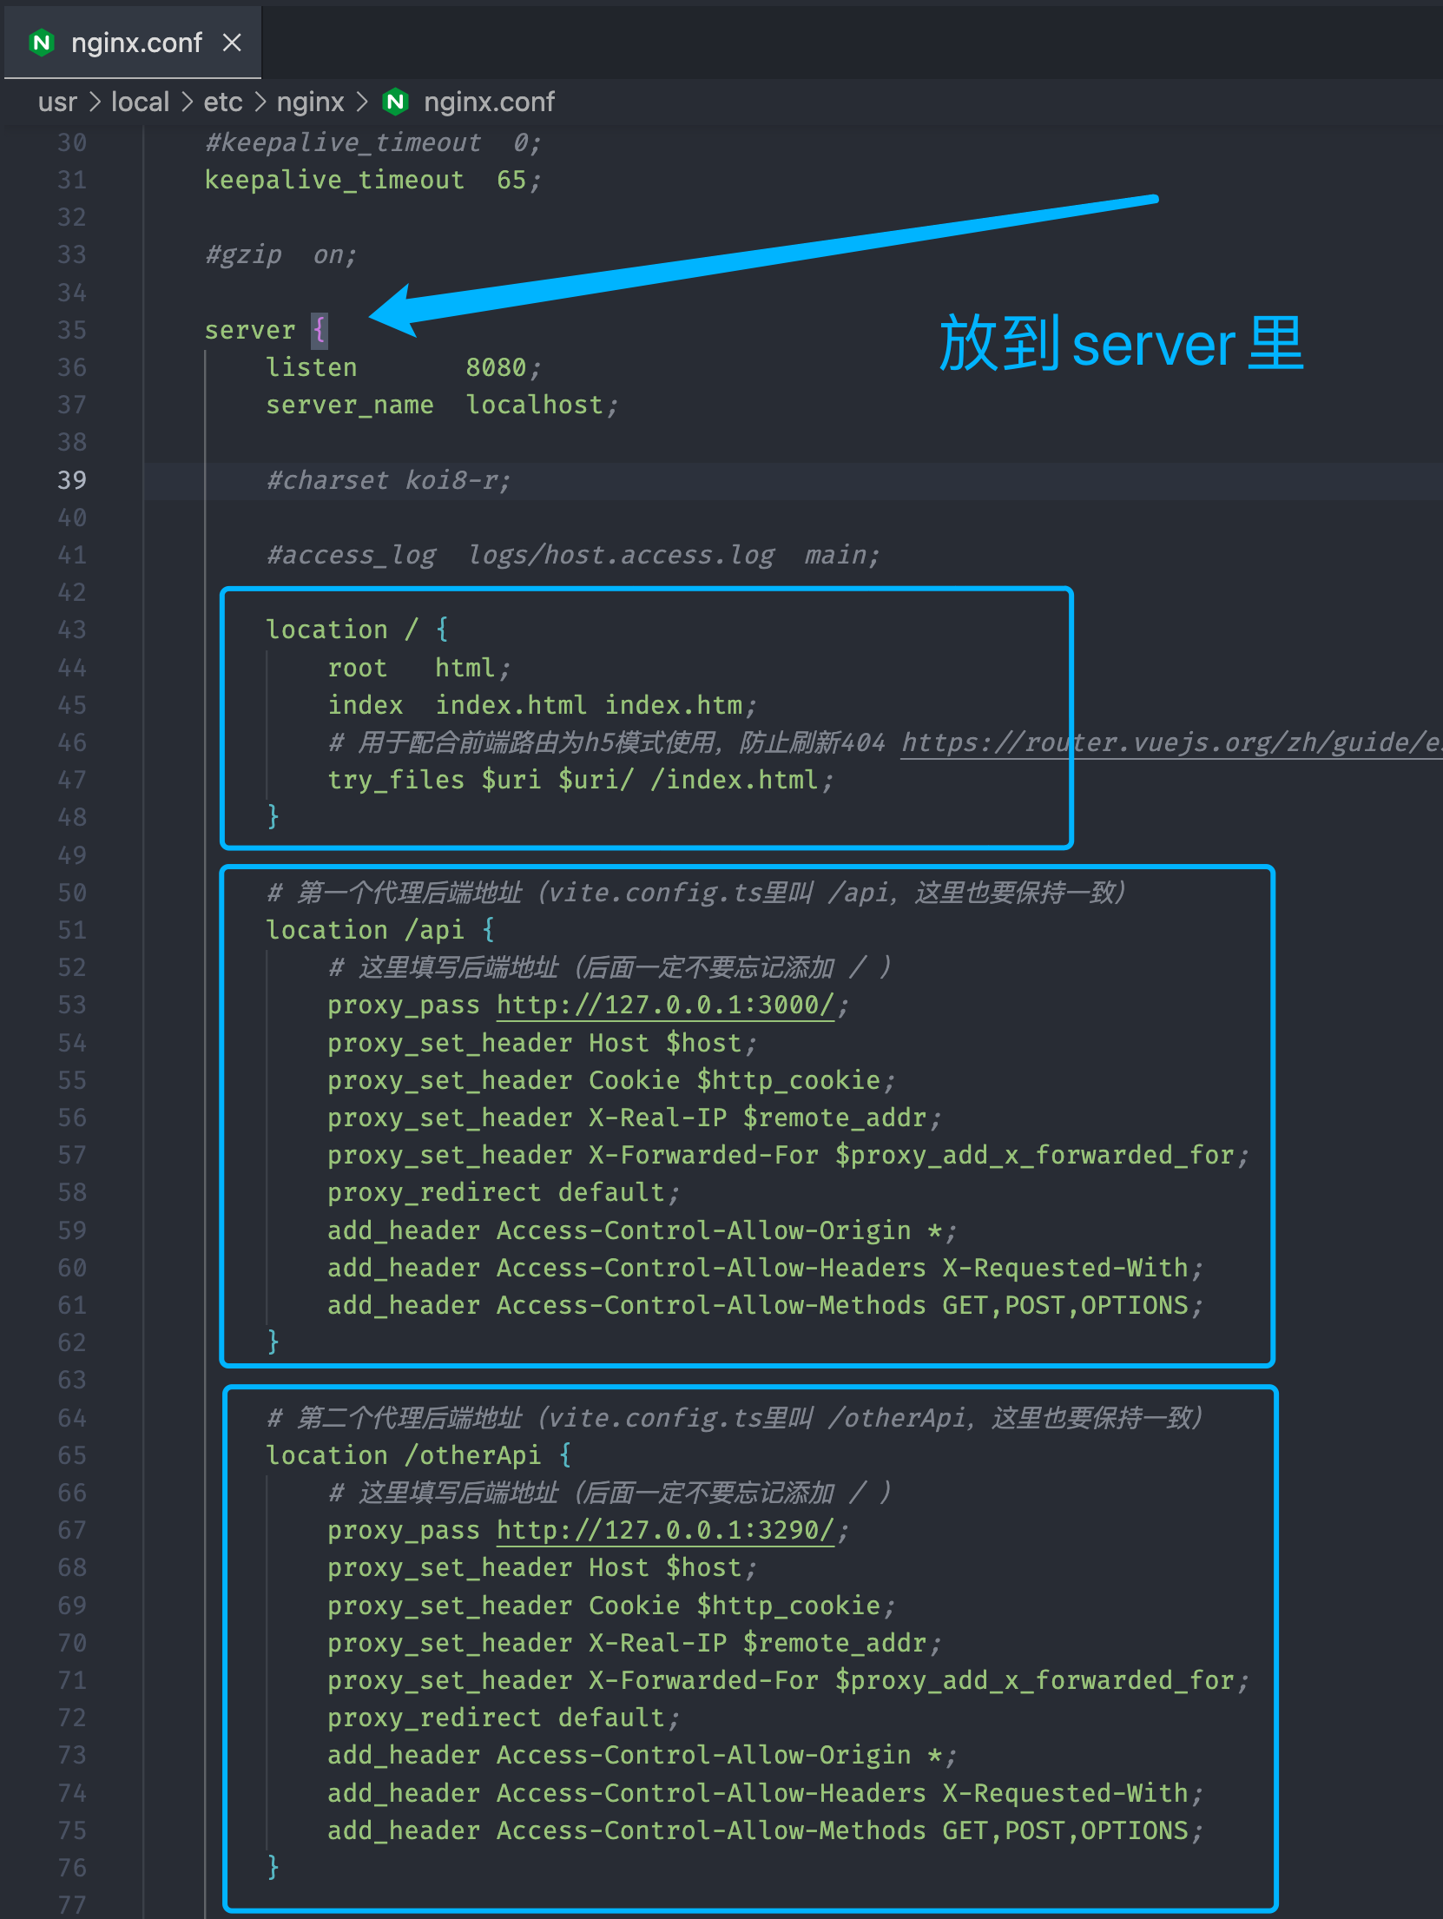Click 'proxy_set_header Host $host;' on line 68

click(542, 1567)
